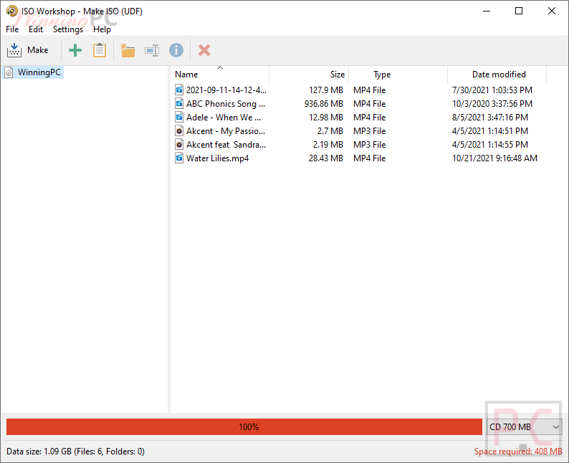This screenshot has width=569, height=463.
Task: Open the Settings menu
Action: (x=68, y=29)
